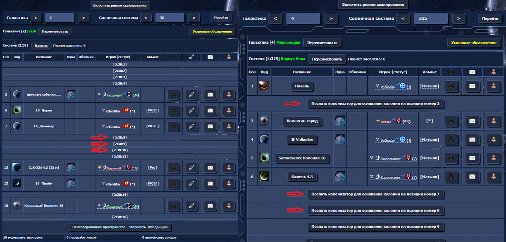Click espionage icon in the CzR-226-12 row
The width and height of the screenshot is (506, 242).
coord(173,168)
